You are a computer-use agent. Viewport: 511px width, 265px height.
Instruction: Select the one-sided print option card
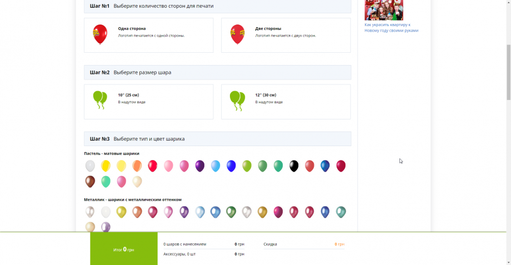pos(148,36)
